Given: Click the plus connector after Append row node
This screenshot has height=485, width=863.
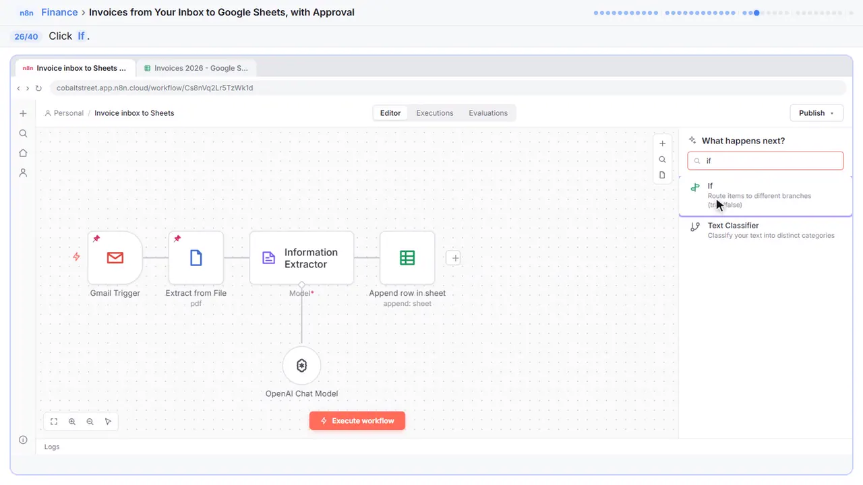Looking at the screenshot, I should click(x=454, y=258).
